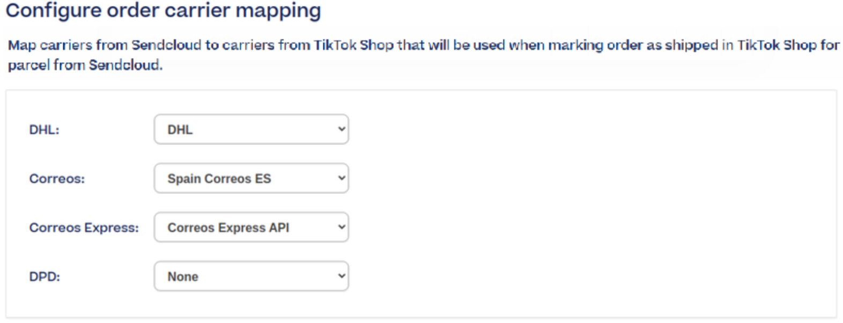This screenshot has width=843, height=323.
Task: Click the "Correos:" field label
Action: [57, 179]
